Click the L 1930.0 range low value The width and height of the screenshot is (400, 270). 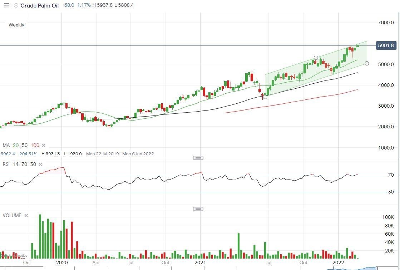pyautogui.click(x=73, y=154)
